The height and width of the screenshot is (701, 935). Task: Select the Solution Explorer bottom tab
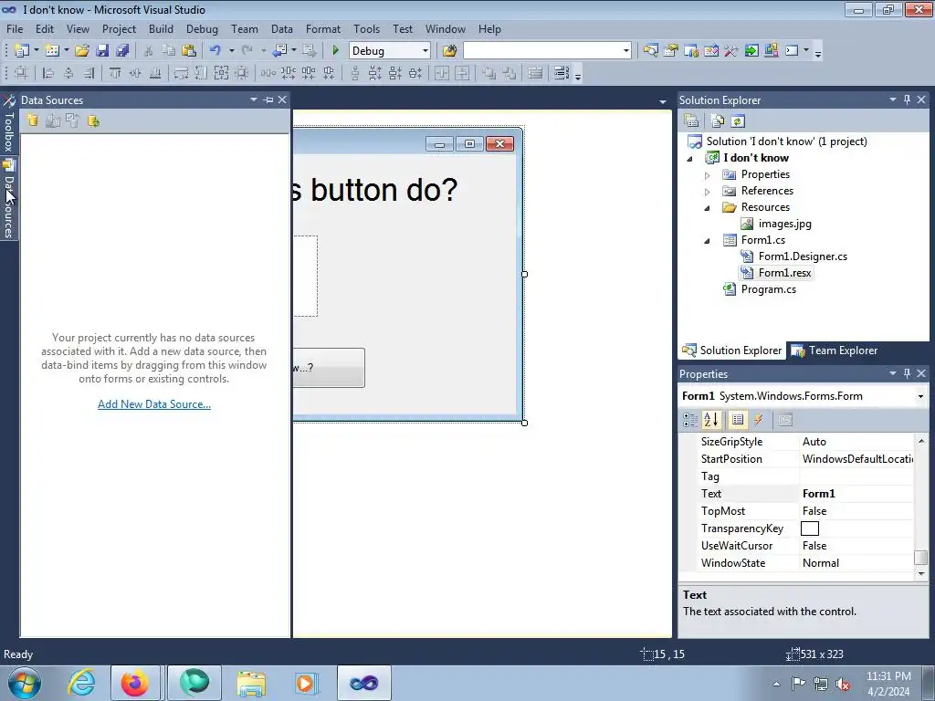(x=733, y=350)
